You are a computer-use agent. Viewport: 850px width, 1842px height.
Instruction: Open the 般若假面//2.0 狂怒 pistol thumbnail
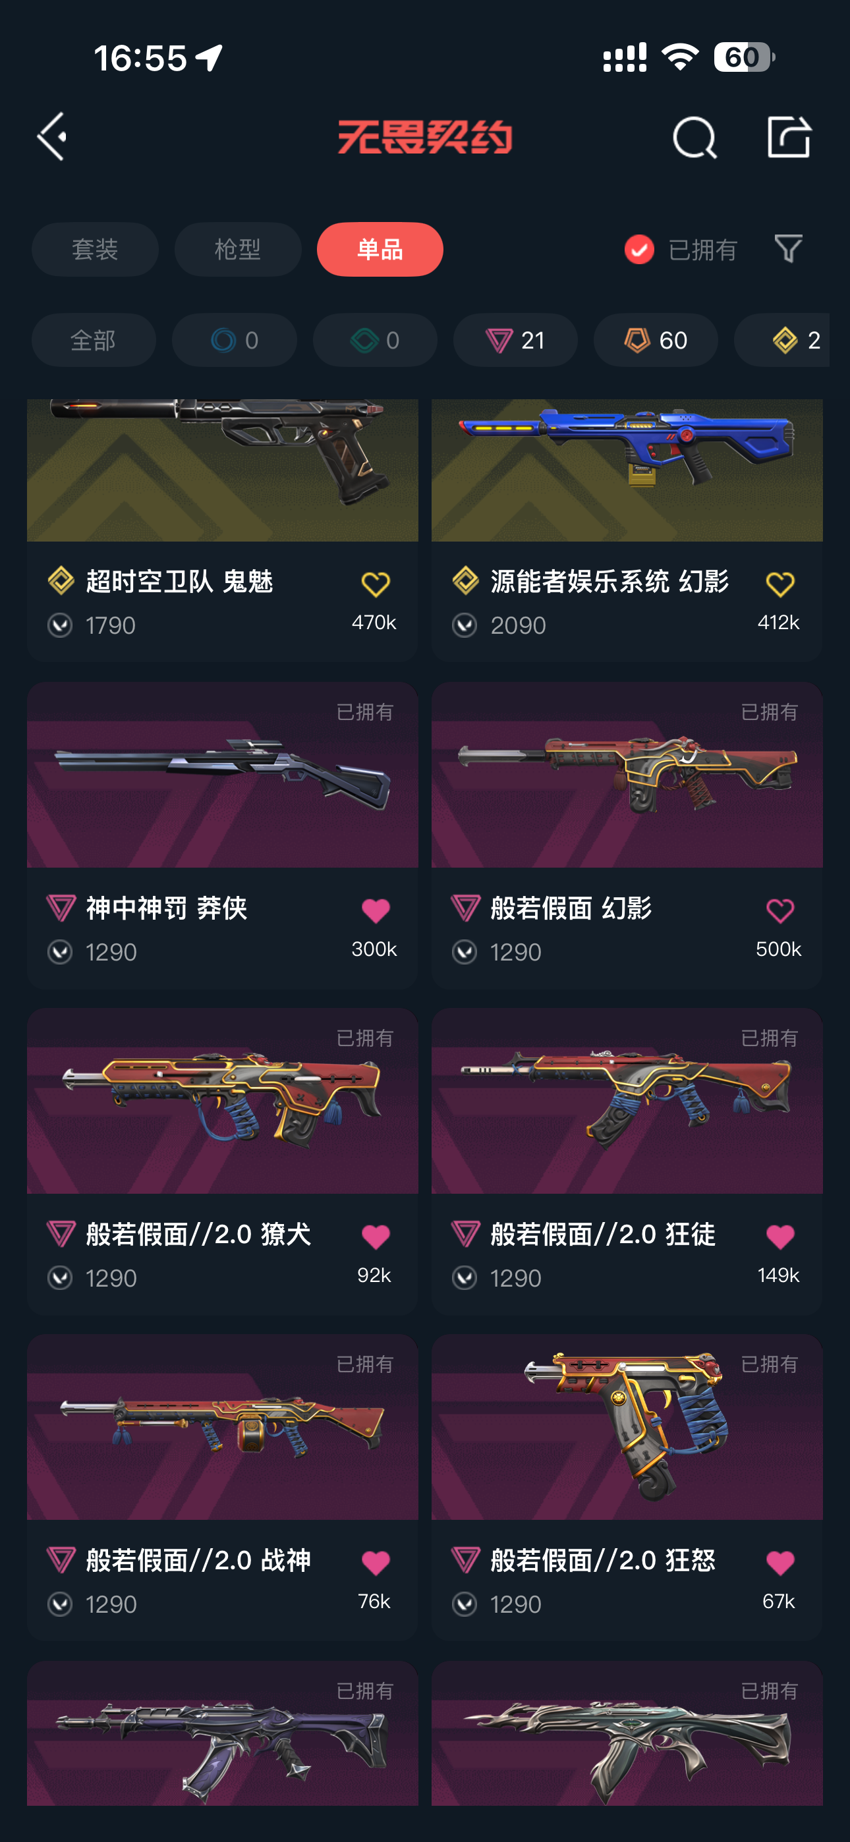point(627,1427)
